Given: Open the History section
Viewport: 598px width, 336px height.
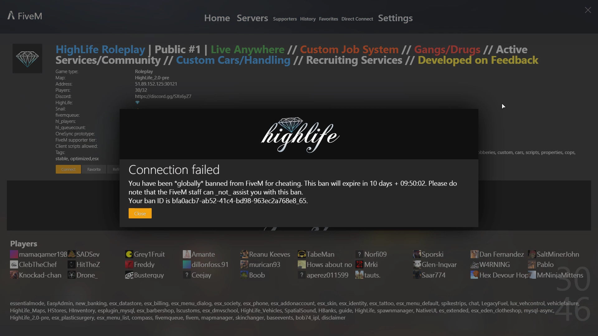Looking at the screenshot, I should [x=307, y=19].
